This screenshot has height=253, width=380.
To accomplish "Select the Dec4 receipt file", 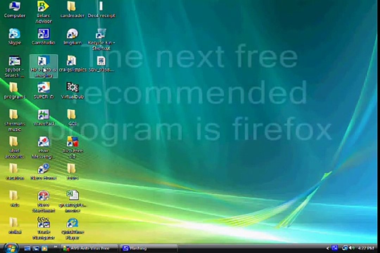I will click(x=101, y=10).
